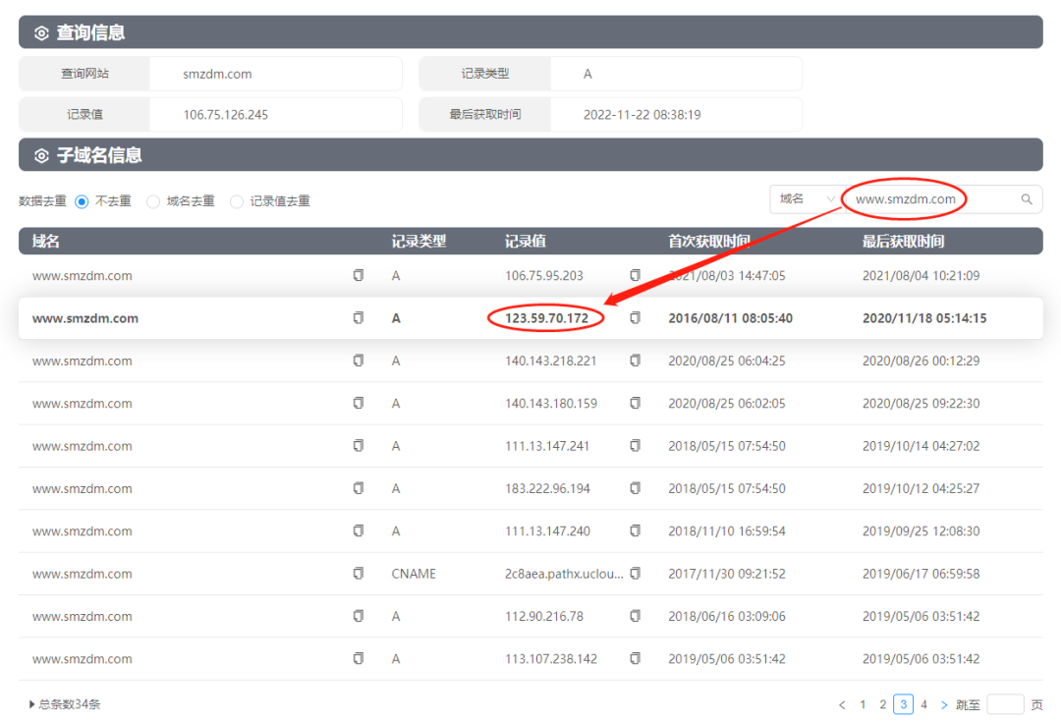Copy record value 113.107.238.142
This screenshot has width=1061, height=723.
pos(635,659)
